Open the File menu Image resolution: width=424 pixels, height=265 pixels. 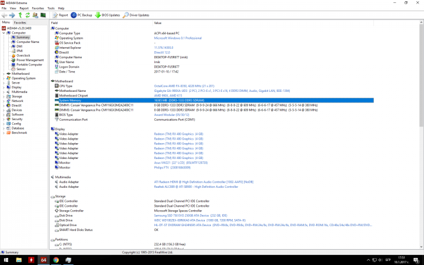click(4, 8)
